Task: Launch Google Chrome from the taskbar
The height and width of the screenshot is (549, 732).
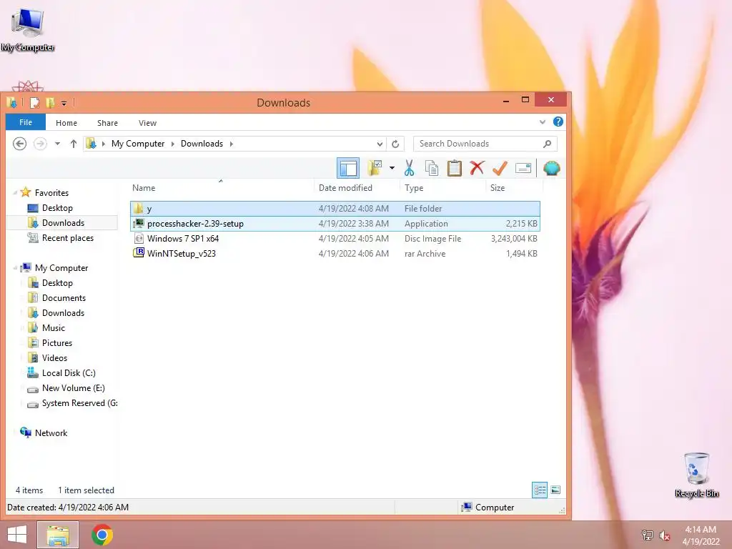Action: point(102,535)
